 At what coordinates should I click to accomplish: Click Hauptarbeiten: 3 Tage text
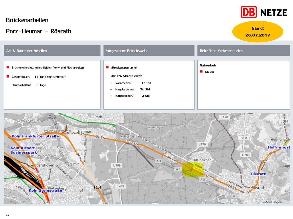(x=29, y=85)
